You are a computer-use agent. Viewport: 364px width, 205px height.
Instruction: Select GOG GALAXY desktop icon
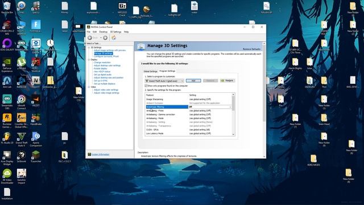pos(7,45)
